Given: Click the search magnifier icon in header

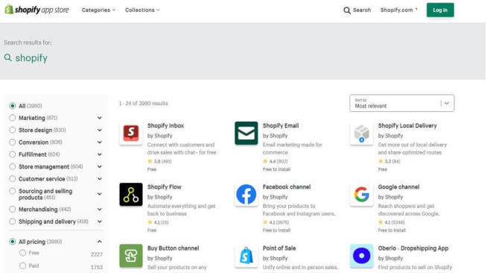Looking at the screenshot, I should [x=347, y=10].
